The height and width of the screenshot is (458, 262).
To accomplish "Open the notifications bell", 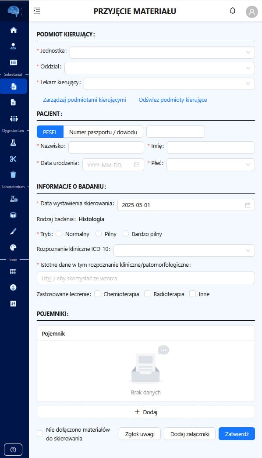I will pyautogui.click(x=233, y=11).
